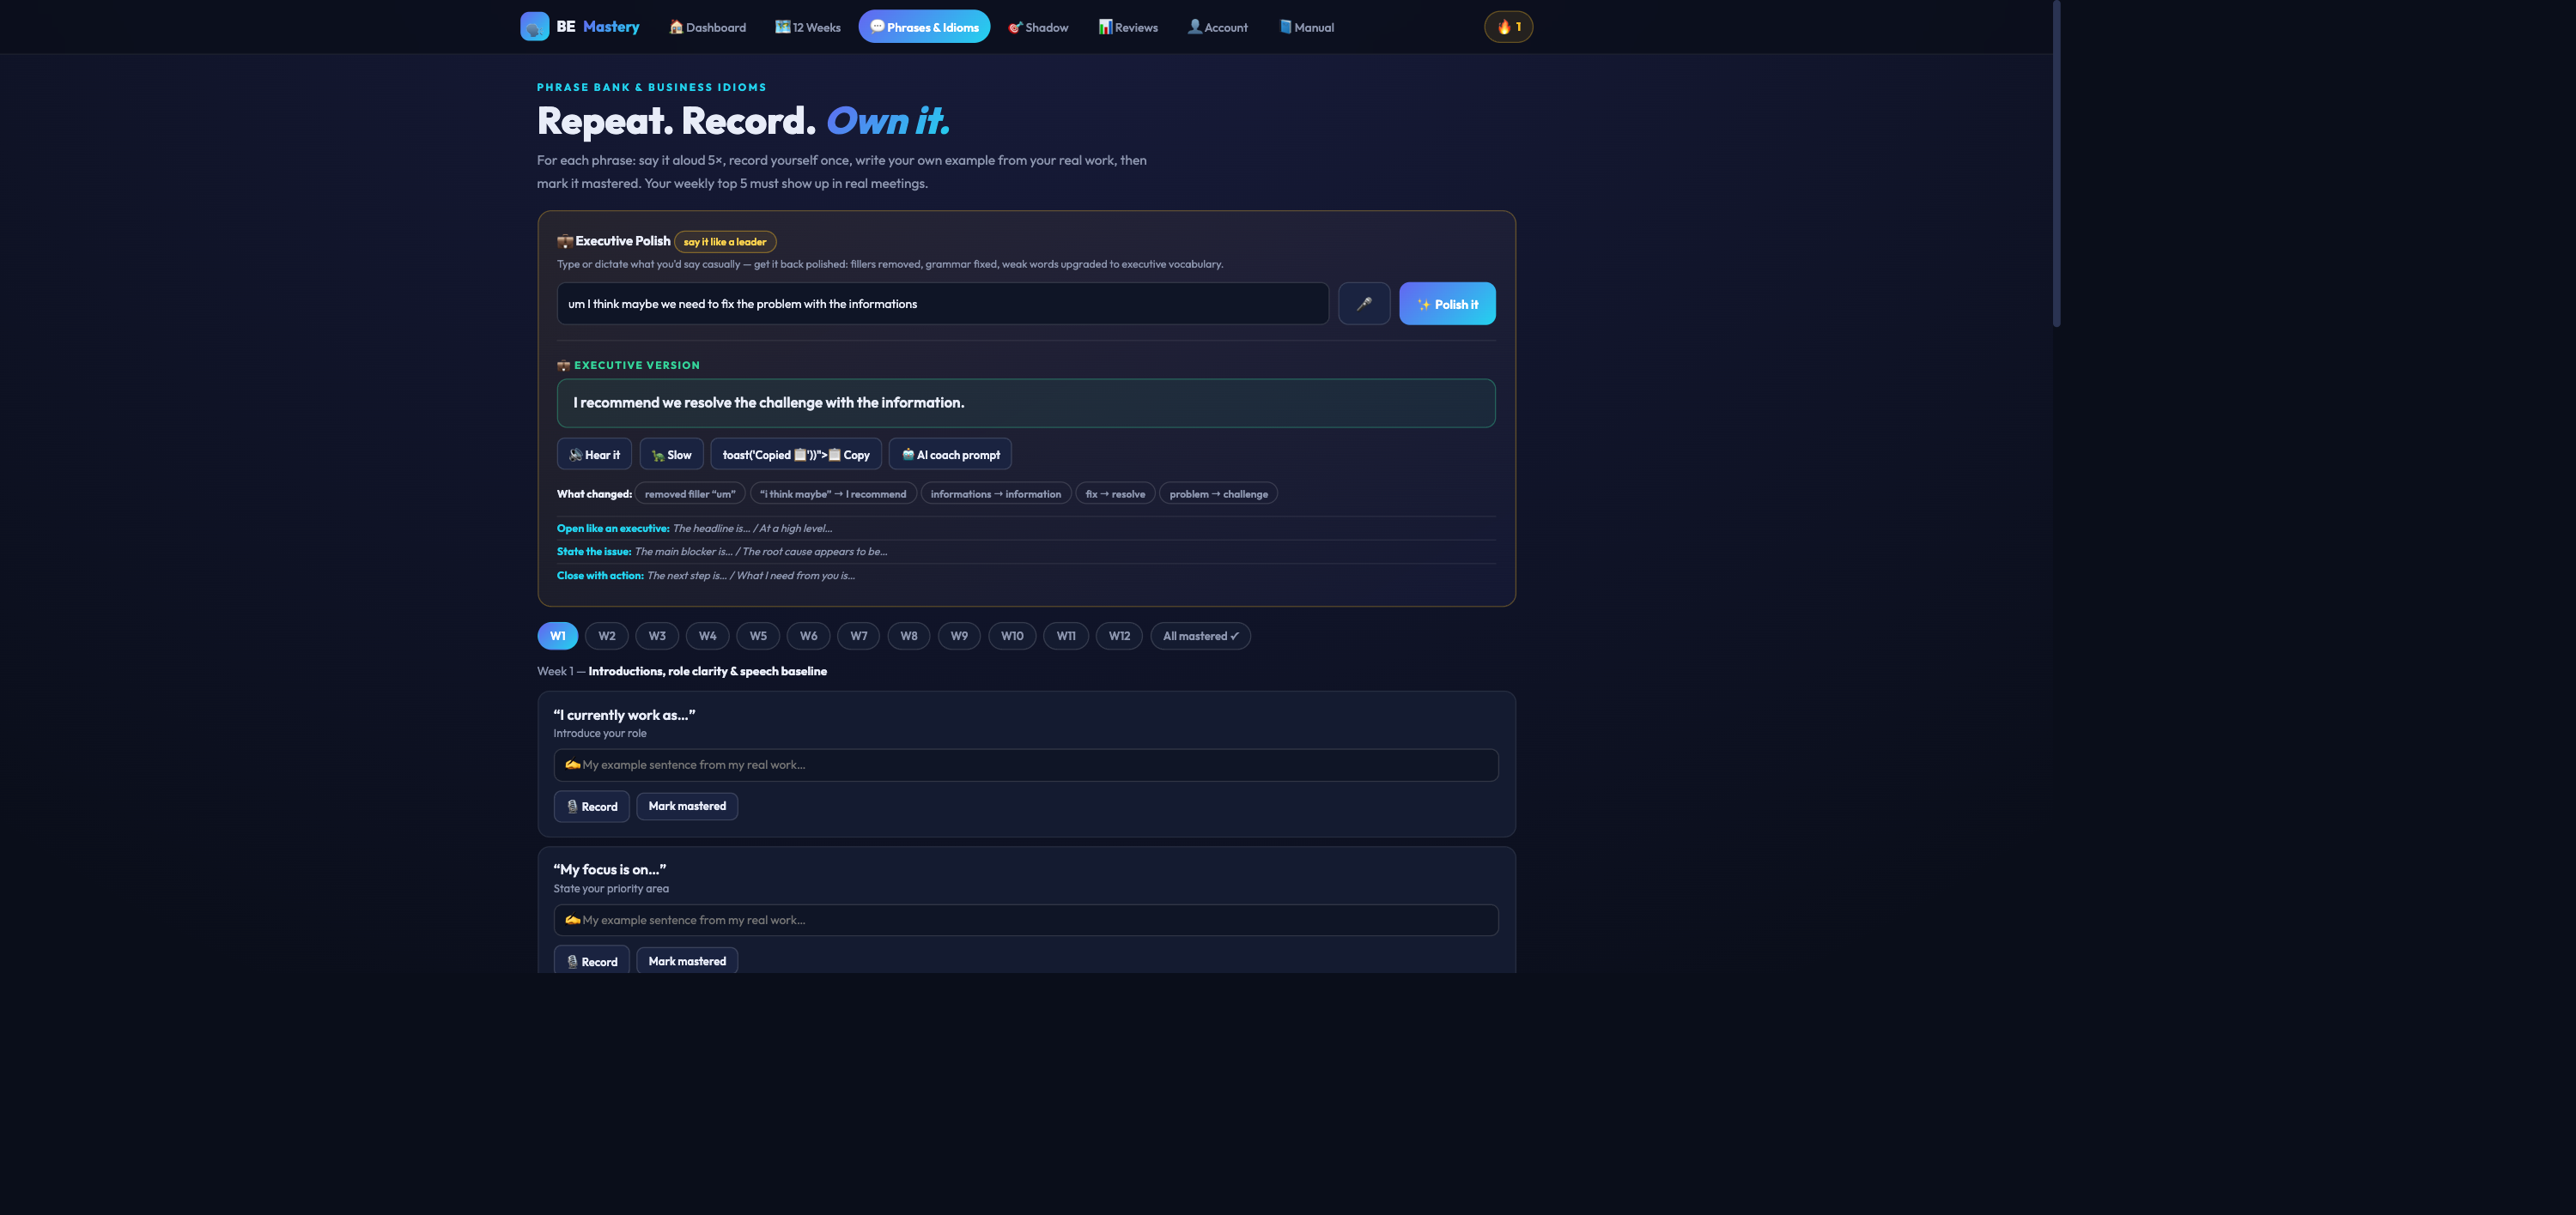This screenshot has width=2576, height=1215.
Task: Click the 'removed filler "um"' chip
Action: coord(690,493)
